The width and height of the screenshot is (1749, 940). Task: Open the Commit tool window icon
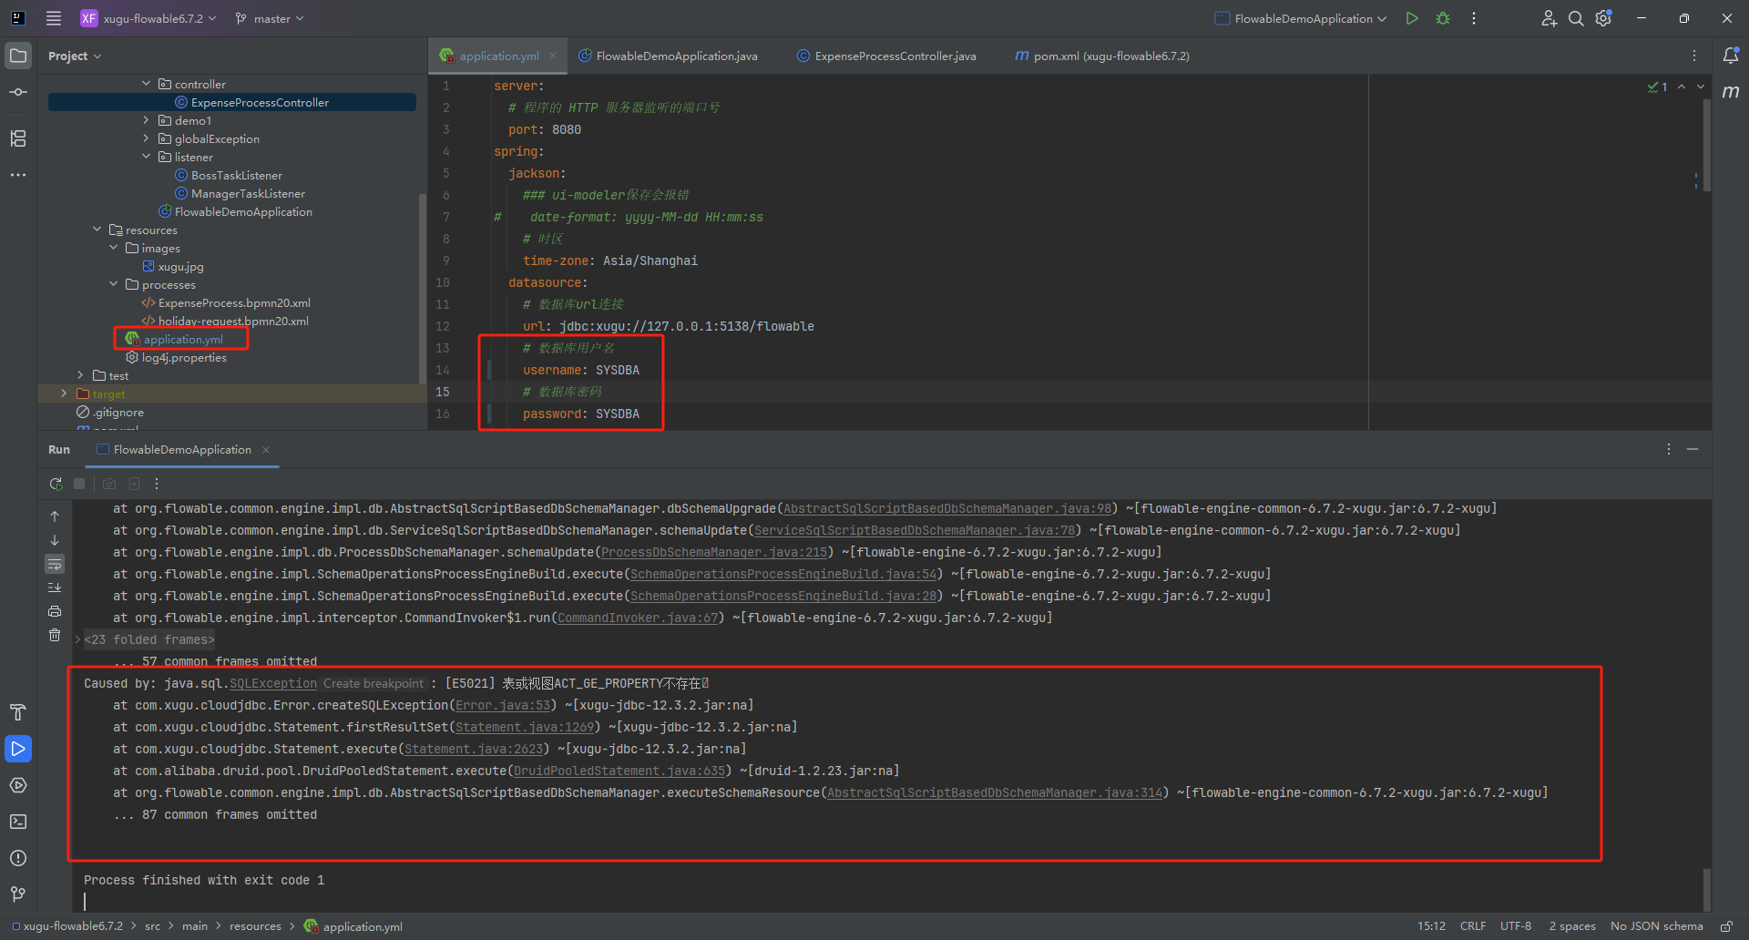[x=18, y=92]
